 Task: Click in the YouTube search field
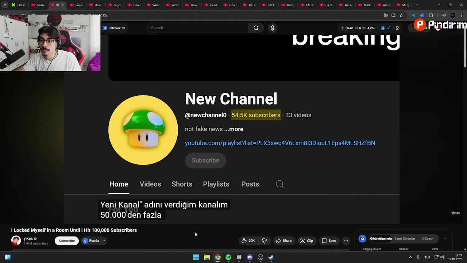pos(197,28)
